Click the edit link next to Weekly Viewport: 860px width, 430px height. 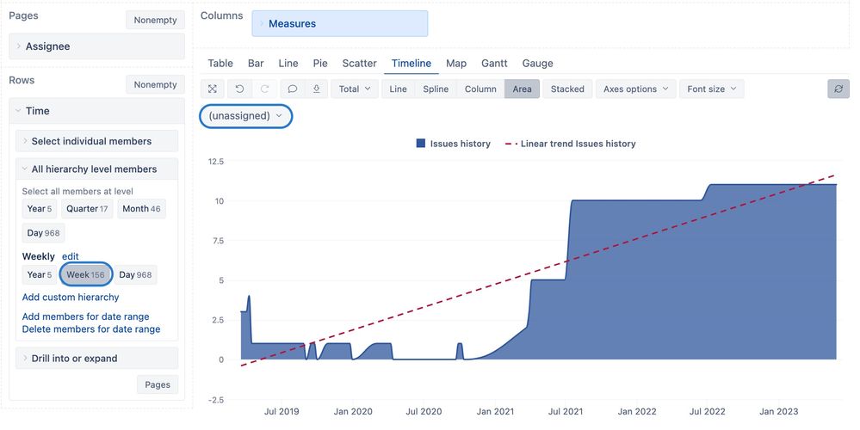point(71,256)
